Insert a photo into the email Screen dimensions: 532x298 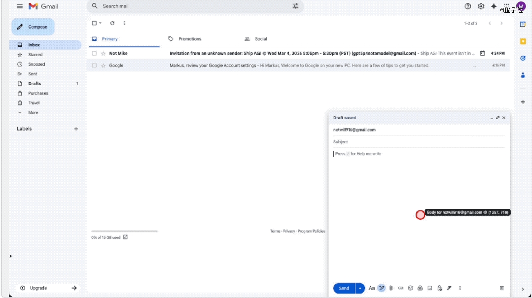[x=429, y=288]
